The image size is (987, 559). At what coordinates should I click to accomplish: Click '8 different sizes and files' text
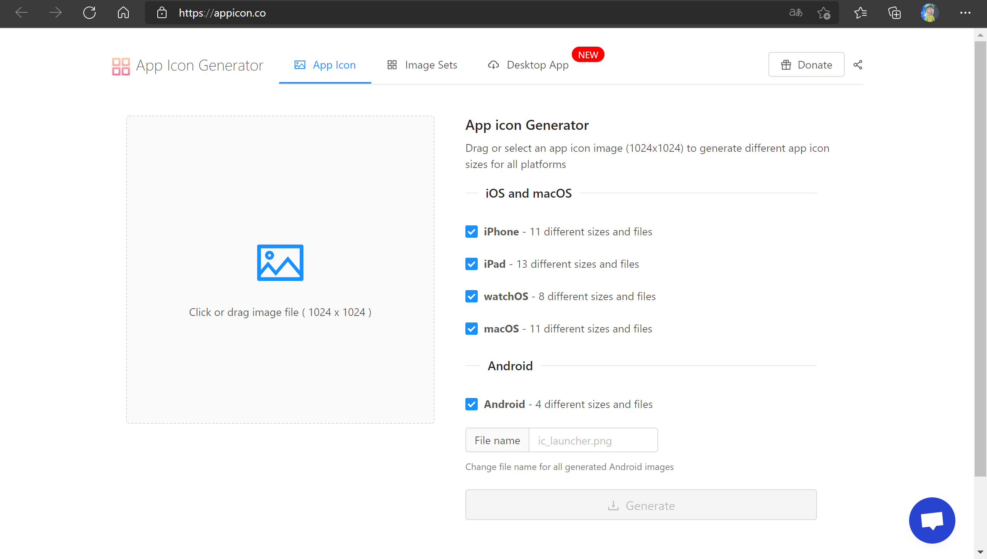point(597,296)
